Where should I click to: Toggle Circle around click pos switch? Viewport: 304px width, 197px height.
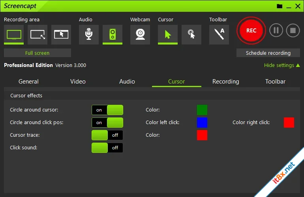coord(107,123)
